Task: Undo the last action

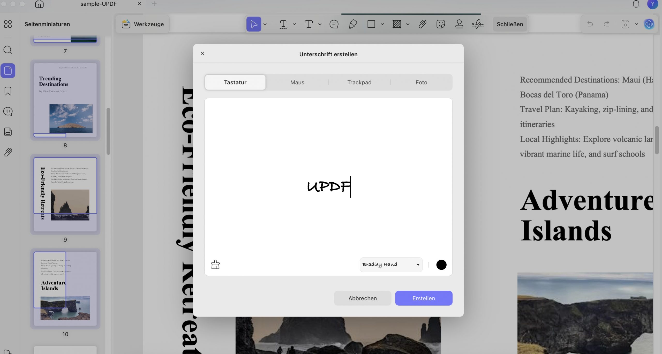Action: pos(590,24)
